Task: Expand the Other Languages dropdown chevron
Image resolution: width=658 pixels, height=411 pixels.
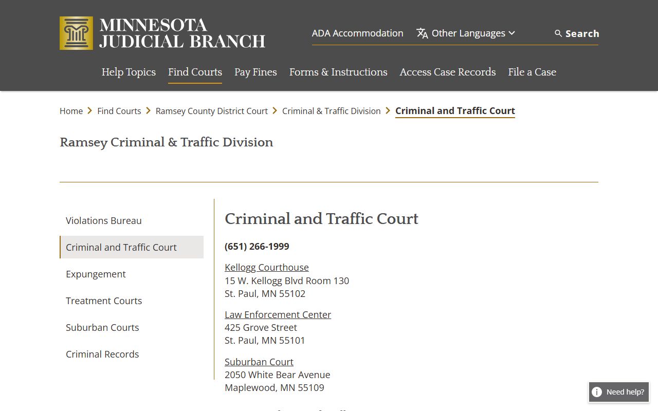Action: (511, 33)
